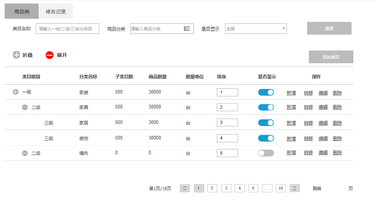
Task: Click the grey plus fold icon
Action: (16, 55)
